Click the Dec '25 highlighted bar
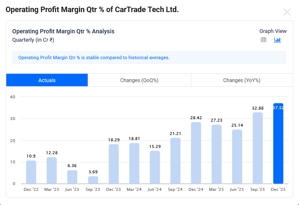The image size is (299, 205). click(278, 144)
